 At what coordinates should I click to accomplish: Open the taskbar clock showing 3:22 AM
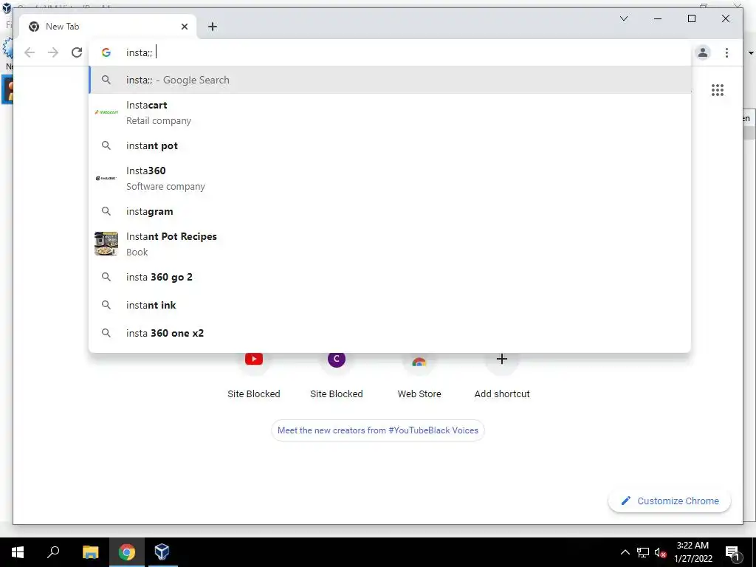693,552
